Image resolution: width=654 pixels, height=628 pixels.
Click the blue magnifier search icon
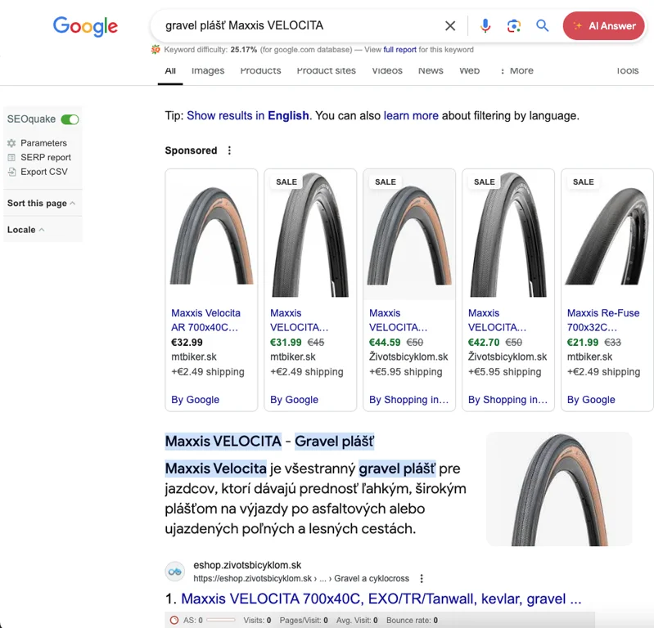pos(542,26)
